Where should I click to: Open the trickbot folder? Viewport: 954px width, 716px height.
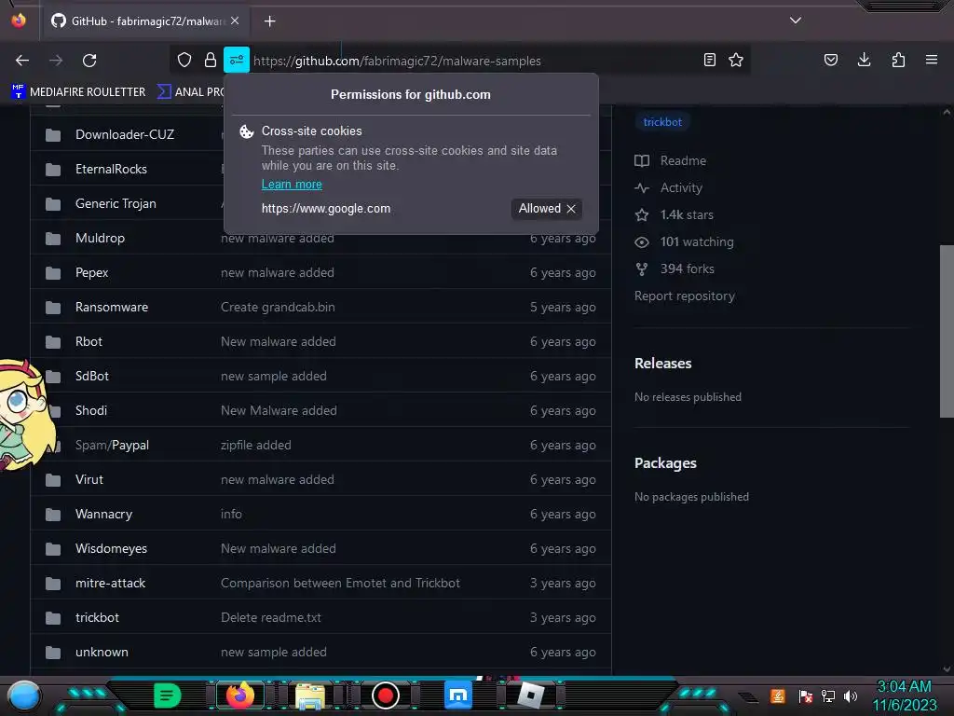click(x=97, y=617)
